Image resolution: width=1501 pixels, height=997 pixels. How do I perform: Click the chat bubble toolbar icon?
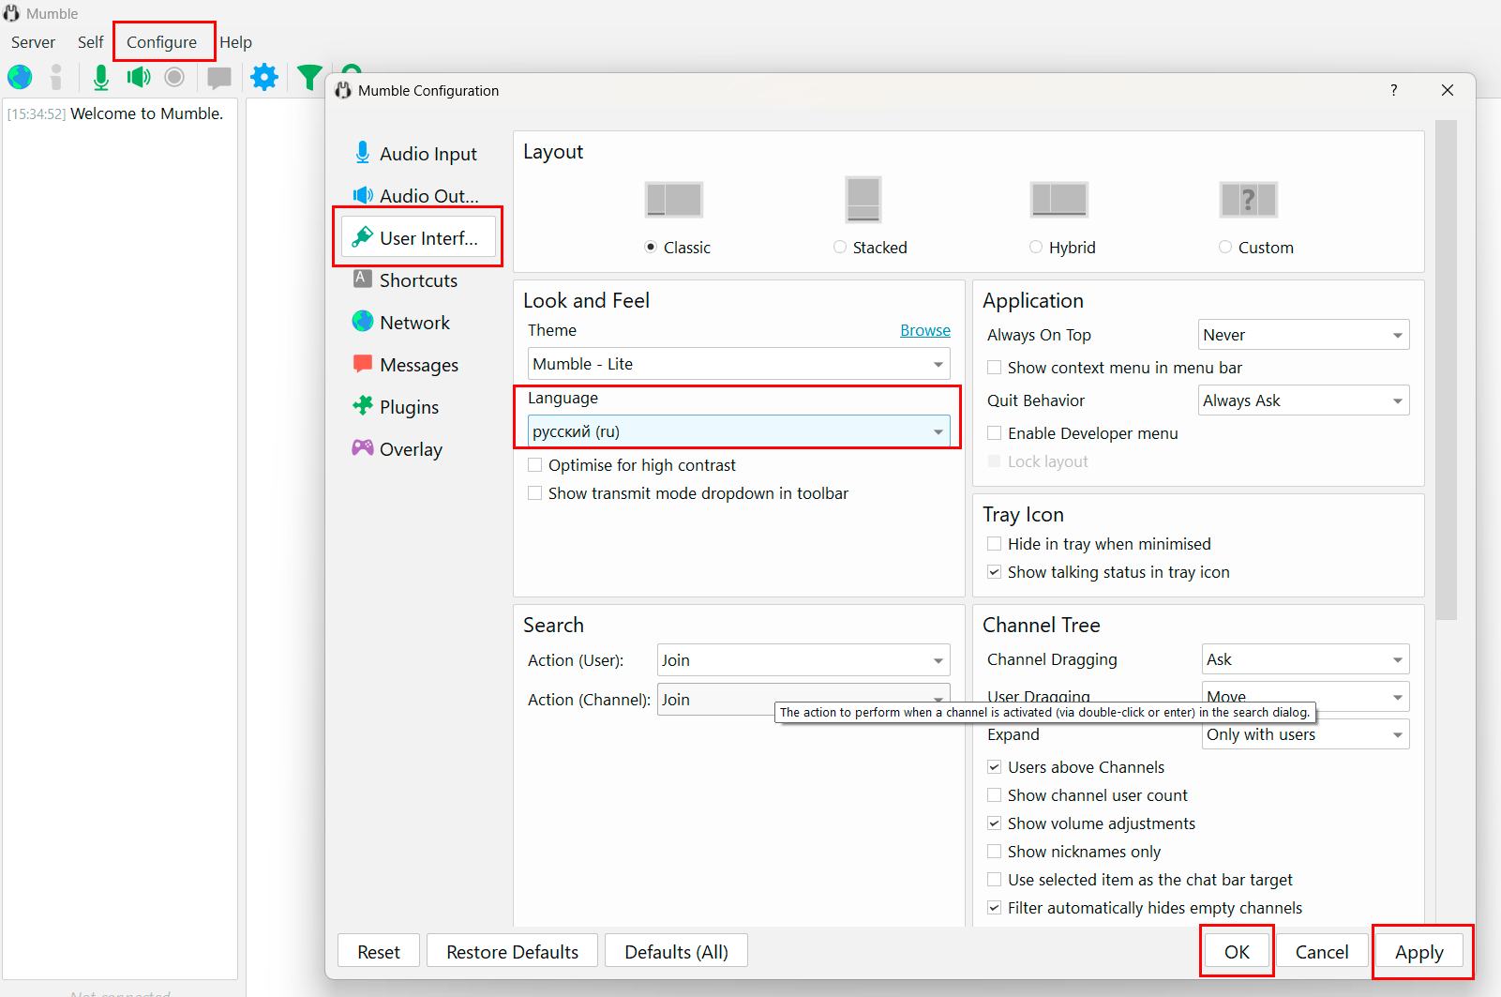(x=219, y=77)
